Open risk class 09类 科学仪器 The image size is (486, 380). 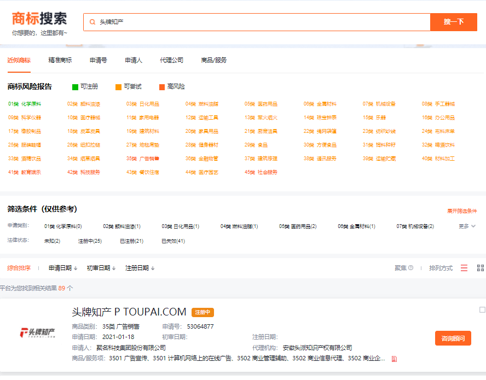pos(25,118)
